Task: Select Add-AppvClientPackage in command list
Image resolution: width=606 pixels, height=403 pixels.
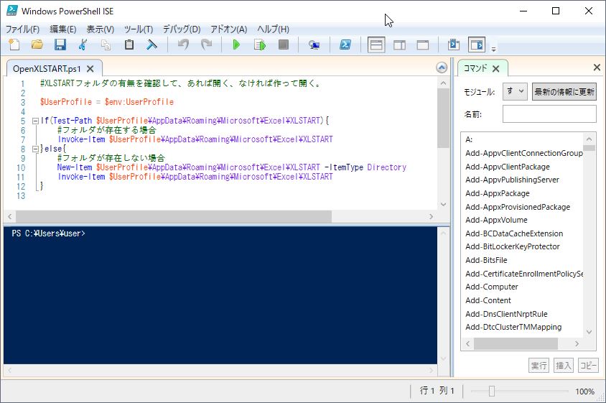Action: [508, 167]
